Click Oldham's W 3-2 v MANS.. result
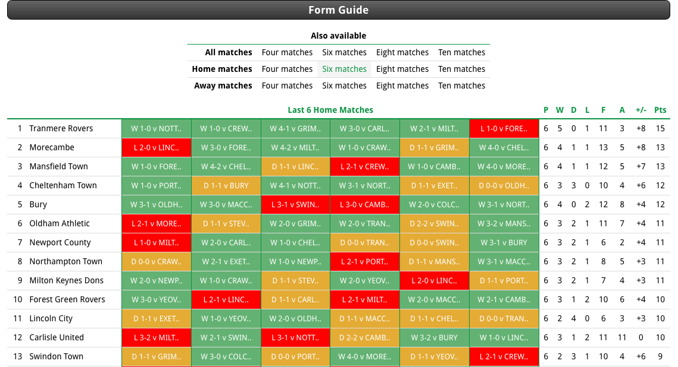Viewport: 678px width, 367px height. pos(504,223)
